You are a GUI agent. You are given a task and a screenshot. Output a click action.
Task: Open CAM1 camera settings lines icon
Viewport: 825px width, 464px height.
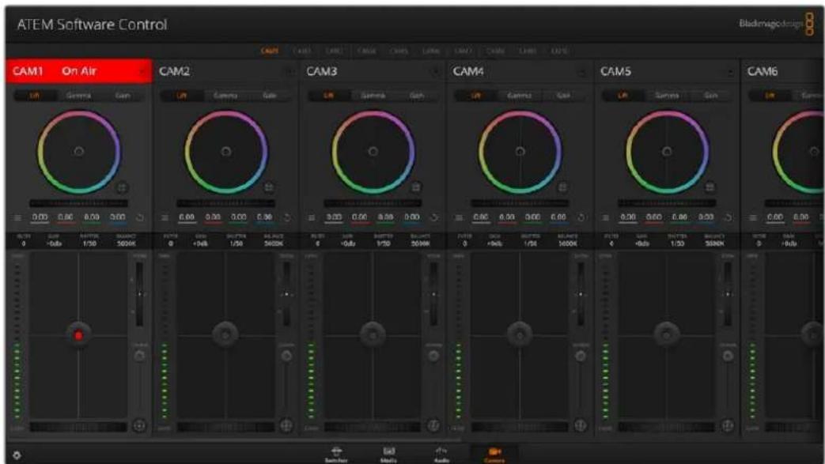pyautogui.click(x=18, y=217)
